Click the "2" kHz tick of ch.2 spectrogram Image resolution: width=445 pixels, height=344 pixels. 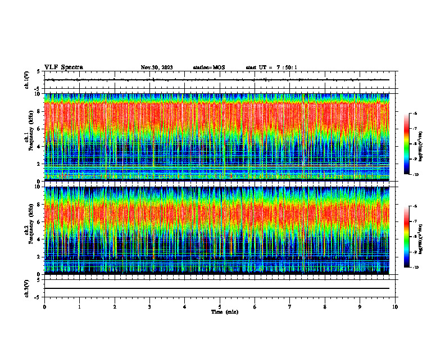pyautogui.click(x=40, y=257)
